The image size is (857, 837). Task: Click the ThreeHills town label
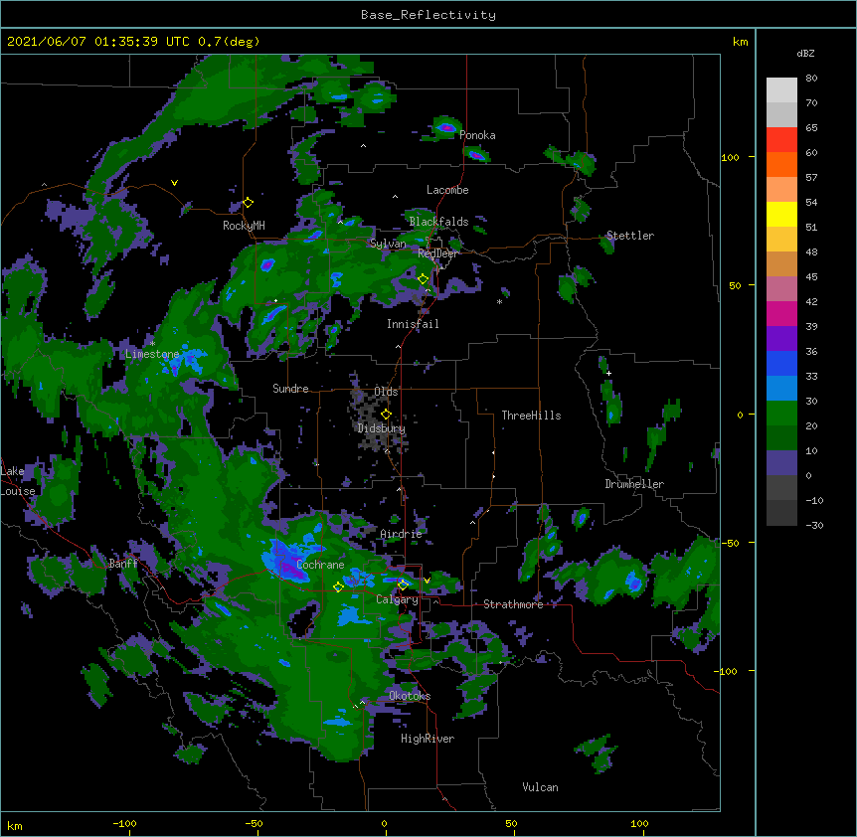pyautogui.click(x=531, y=416)
